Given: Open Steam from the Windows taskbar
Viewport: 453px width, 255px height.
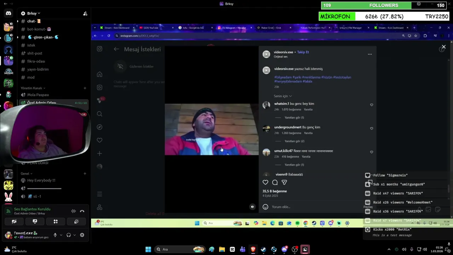Looking at the screenshot, I should pyautogui.click(x=263, y=249).
